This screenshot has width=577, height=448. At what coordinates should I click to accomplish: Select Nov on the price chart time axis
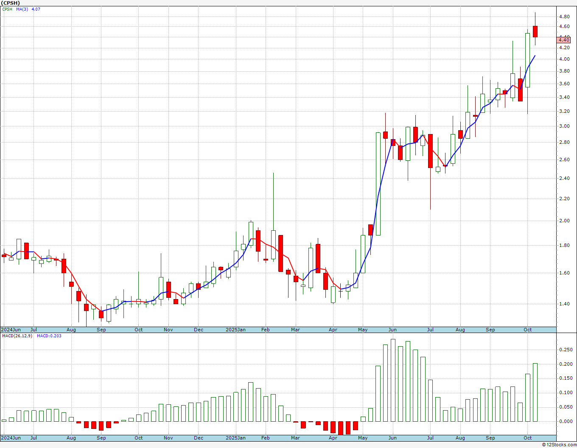click(168, 330)
